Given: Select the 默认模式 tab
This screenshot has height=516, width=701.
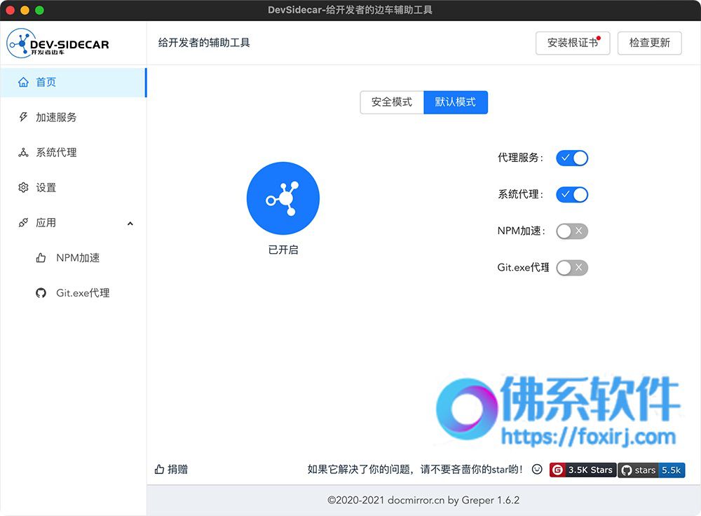Looking at the screenshot, I should (x=456, y=102).
